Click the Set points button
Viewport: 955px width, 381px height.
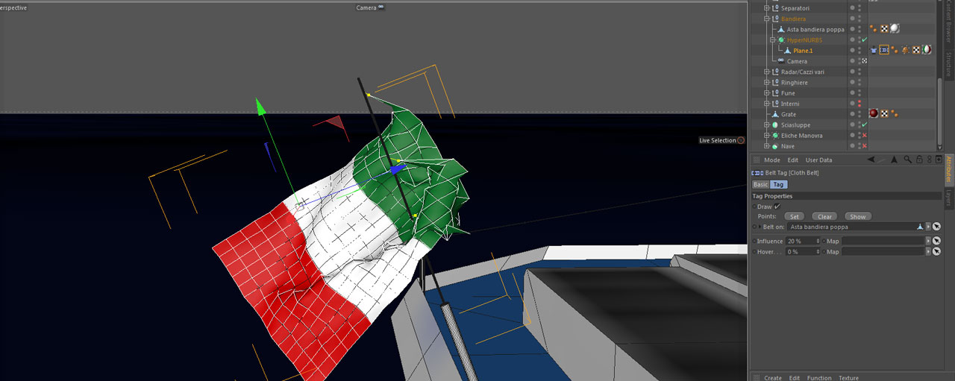tap(795, 216)
